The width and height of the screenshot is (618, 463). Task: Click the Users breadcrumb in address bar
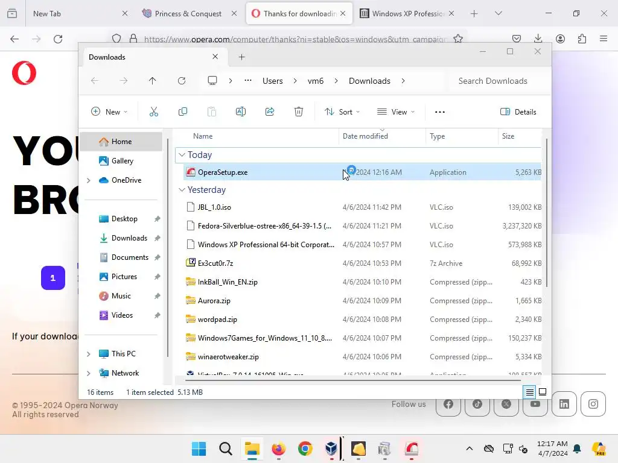(273, 81)
